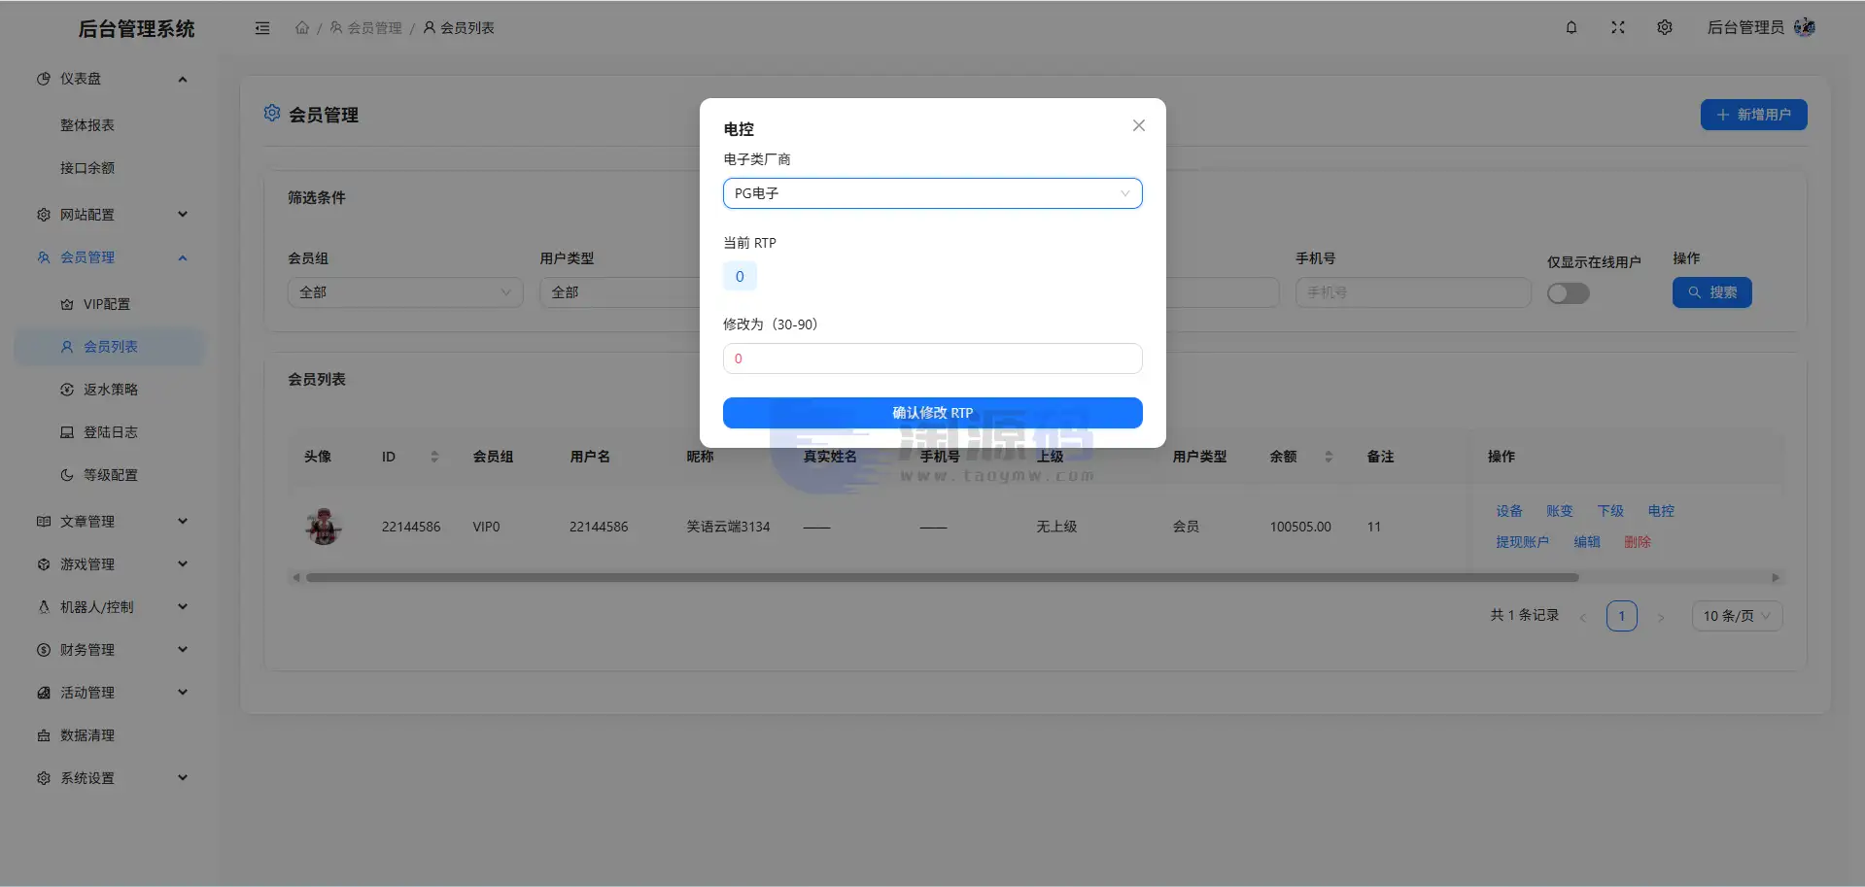Open 数据清理 menu item

coord(111,735)
